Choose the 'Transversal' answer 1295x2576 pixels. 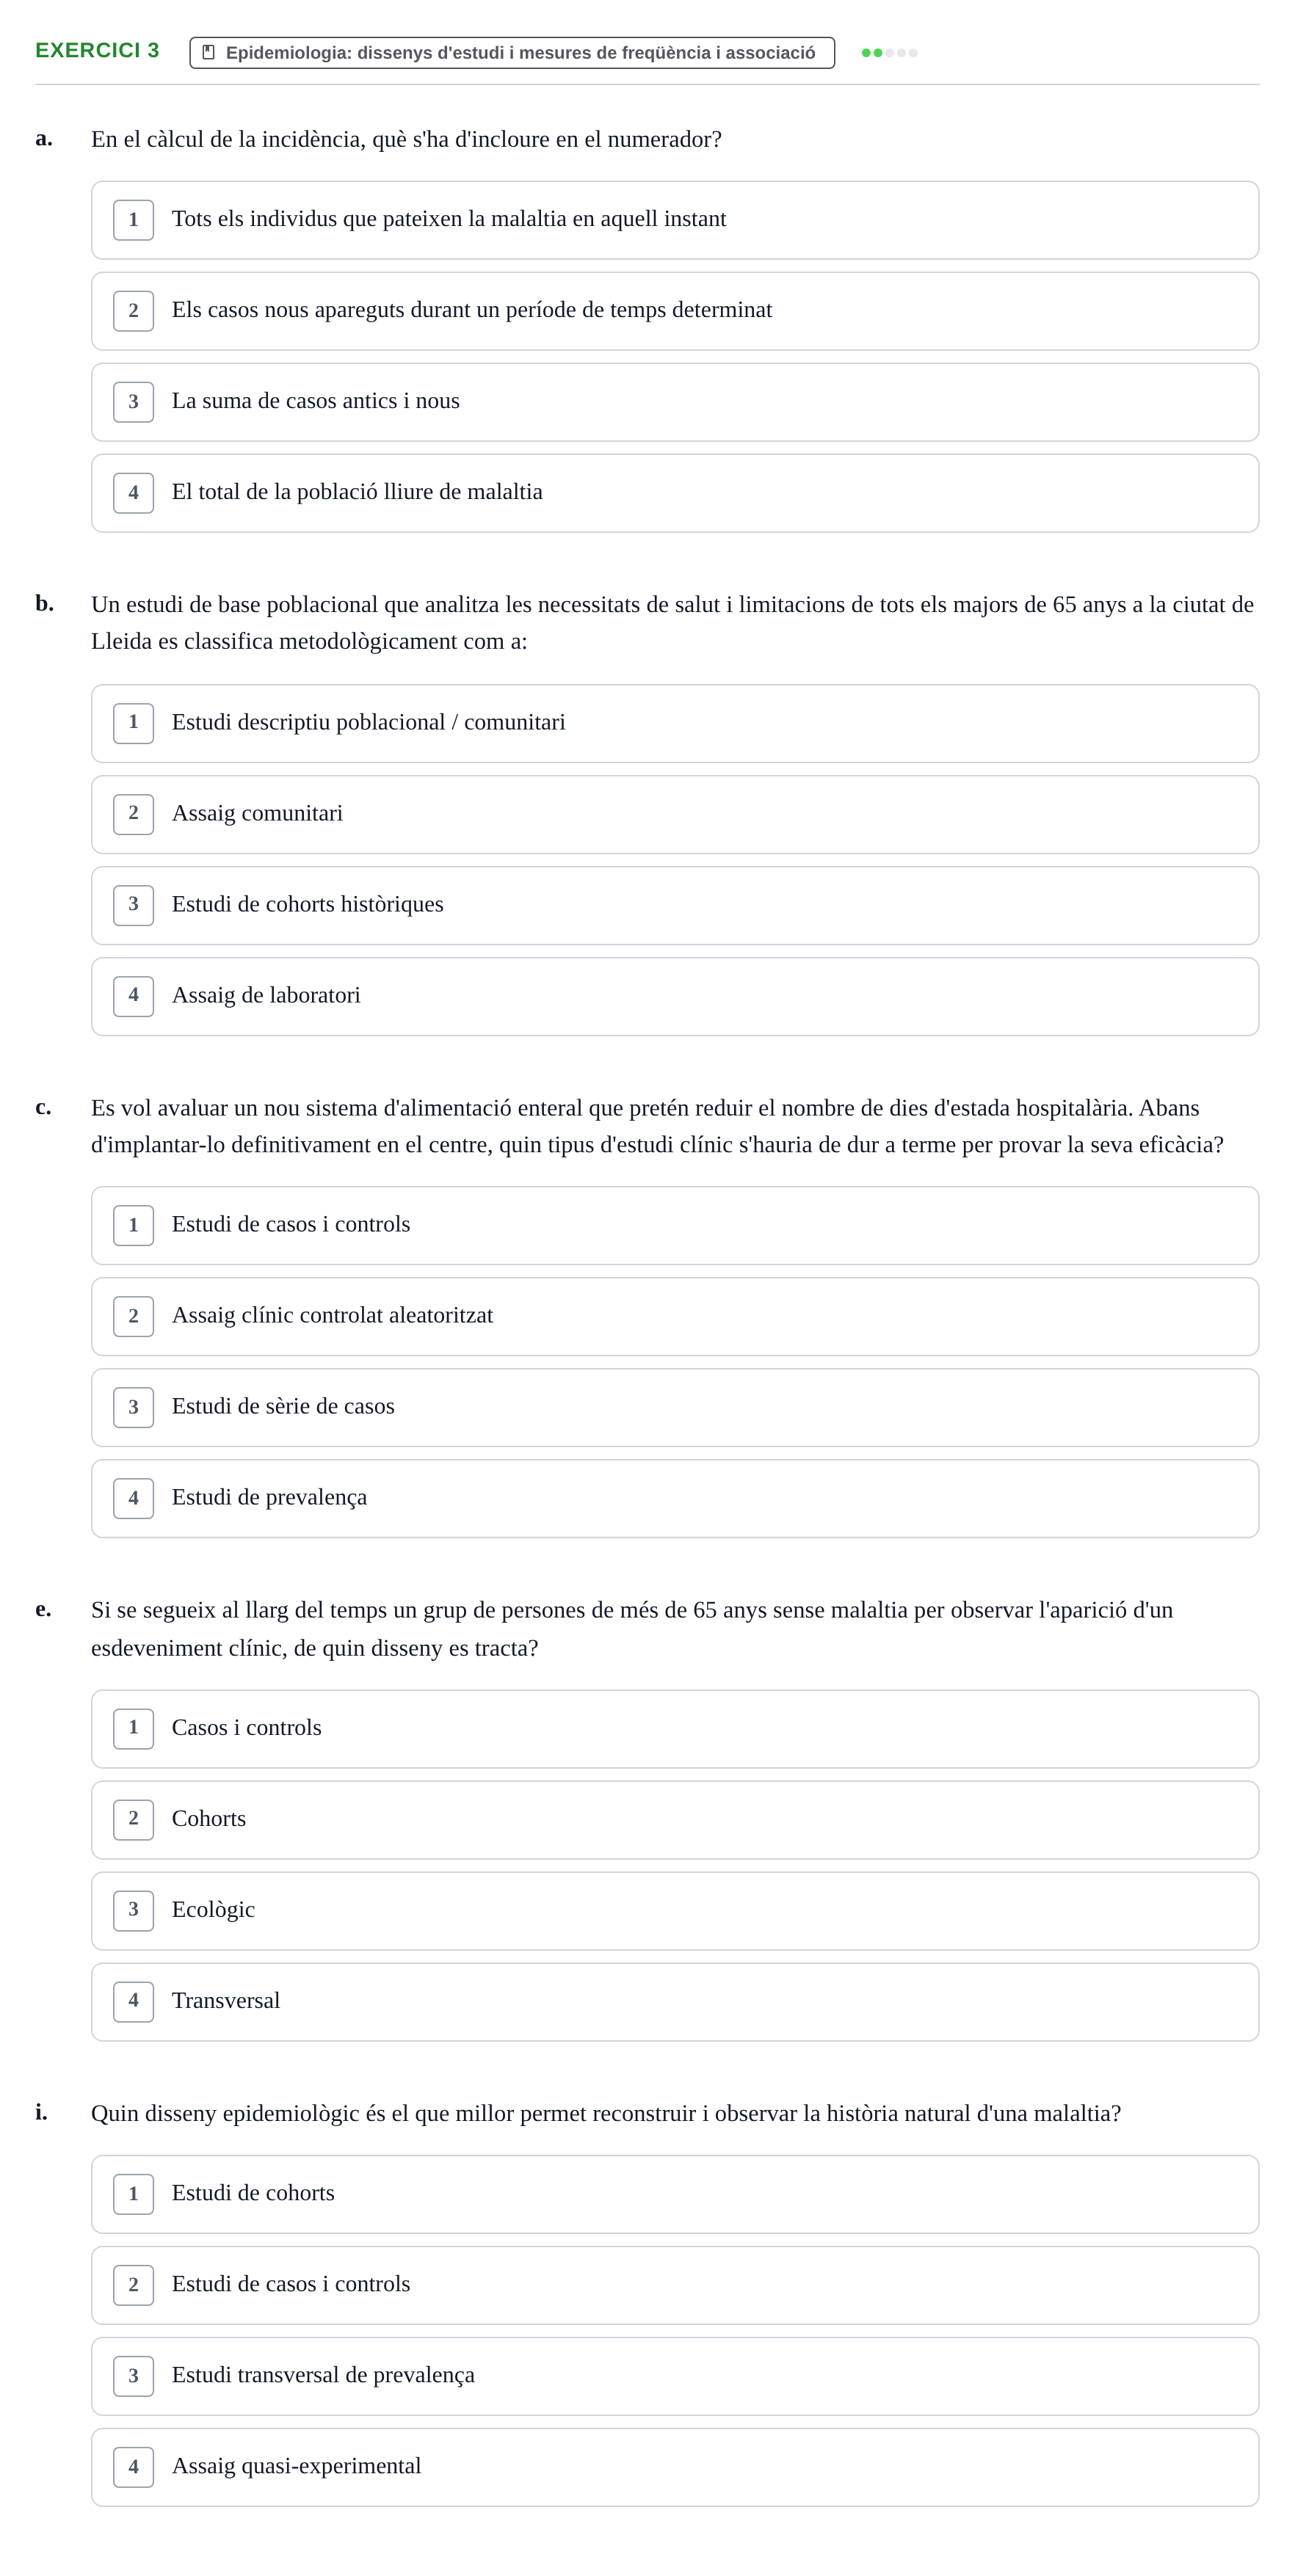tap(675, 2001)
